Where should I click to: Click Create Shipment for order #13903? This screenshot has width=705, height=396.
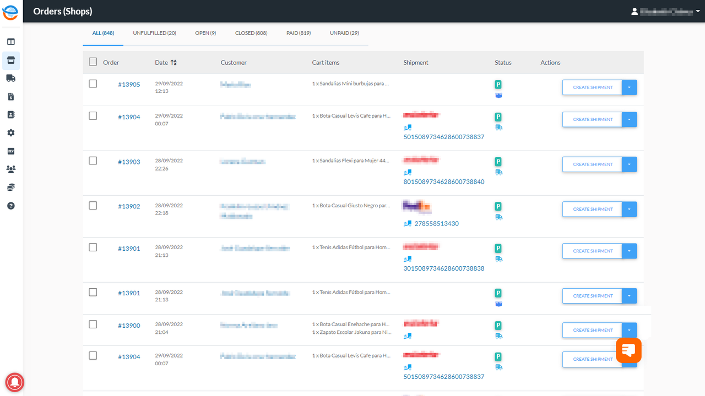point(592,164)
